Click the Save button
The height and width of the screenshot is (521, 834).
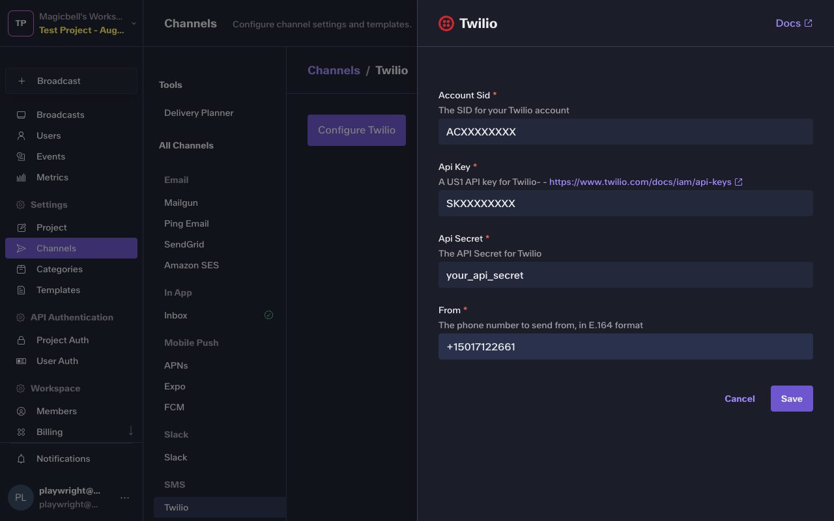[x=792, y=399]
